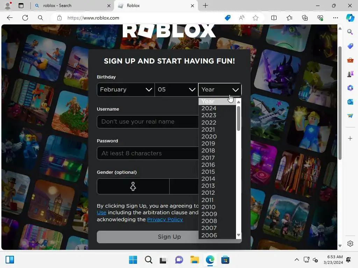
Task: Open File Explorer from taskbar
Action: [x=194, y=260]
